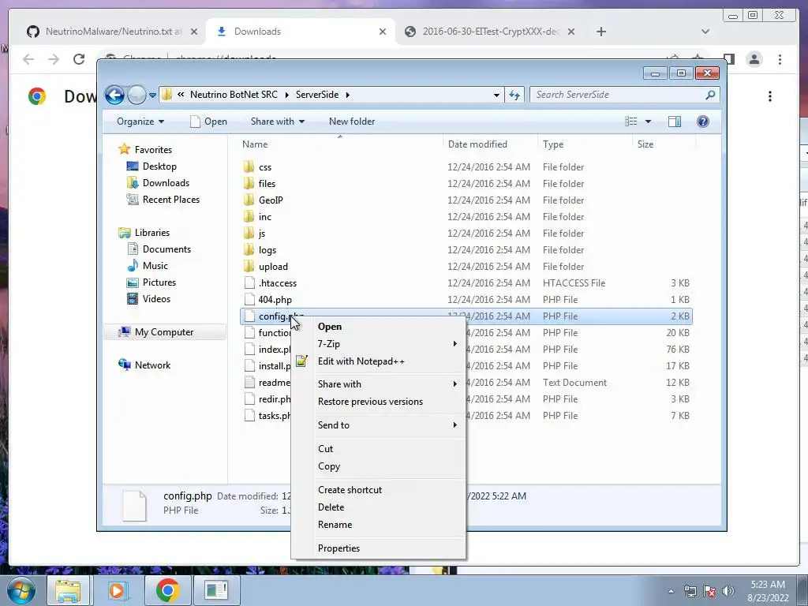Image resolution: width=808 pixels, height=606 pixels.
Task: Click the Refresh button beside address bar
Action: coord(514,95)
